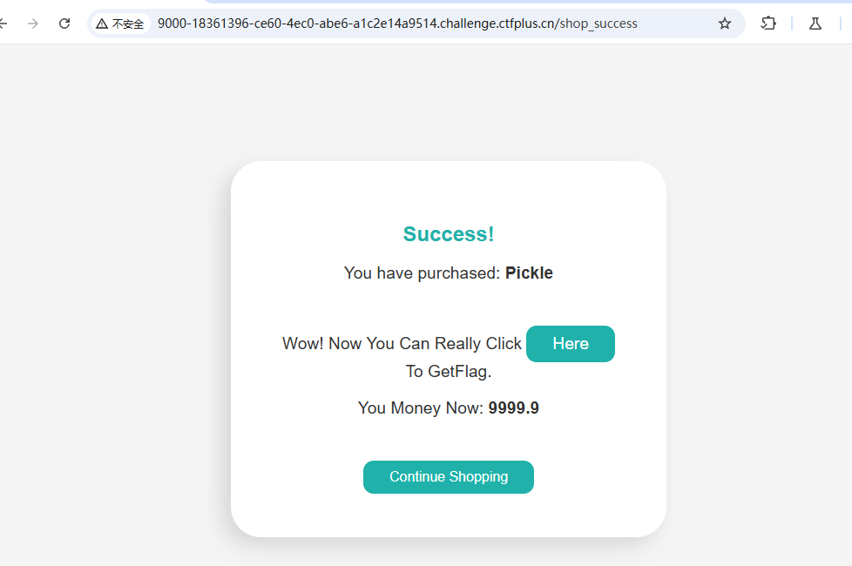Open the Chrome Labs flask icon
Screen dimensions: 852x566
pyautogui.click(x=815, y=24)
